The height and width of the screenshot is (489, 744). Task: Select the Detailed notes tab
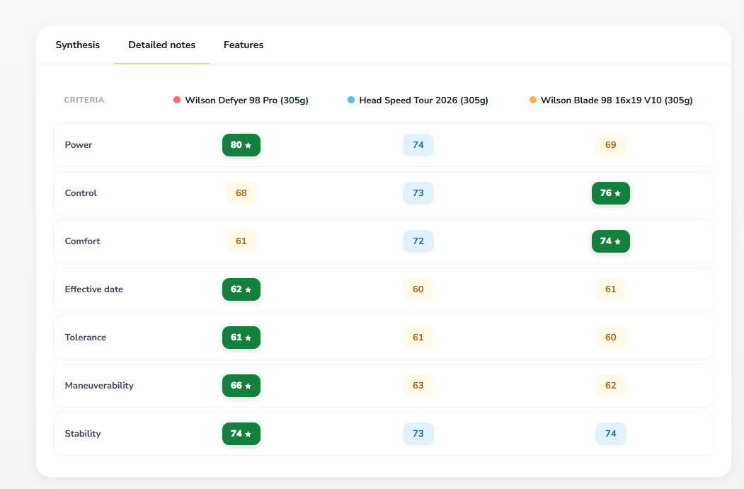tap(162, 45)
